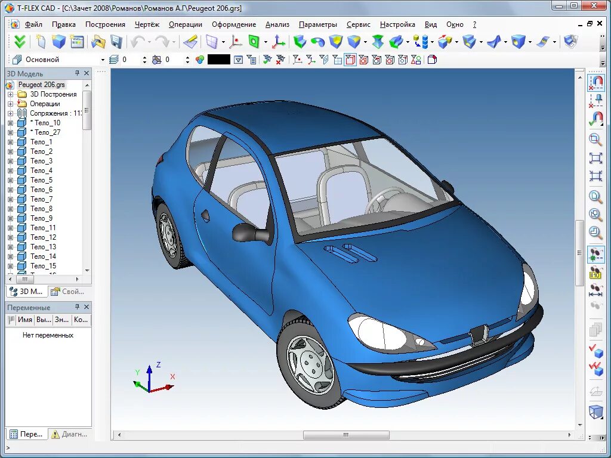Switch to the Диагн... tab
The image size is (611, 458).
69,434
